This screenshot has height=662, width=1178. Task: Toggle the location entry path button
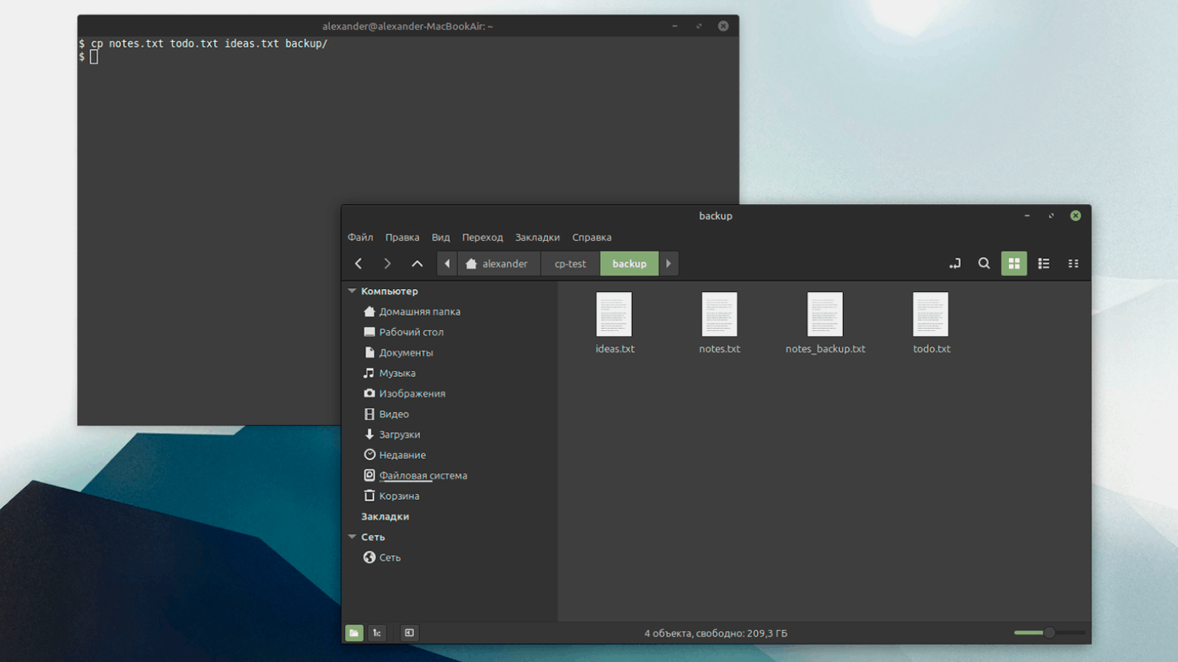click(955, 264)
